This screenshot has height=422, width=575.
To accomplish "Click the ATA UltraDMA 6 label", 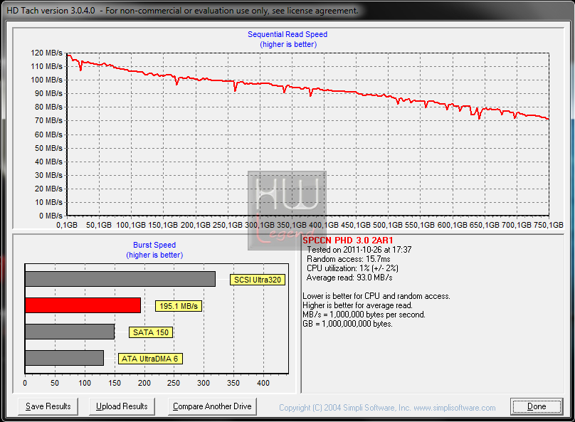I will point(150,359).
